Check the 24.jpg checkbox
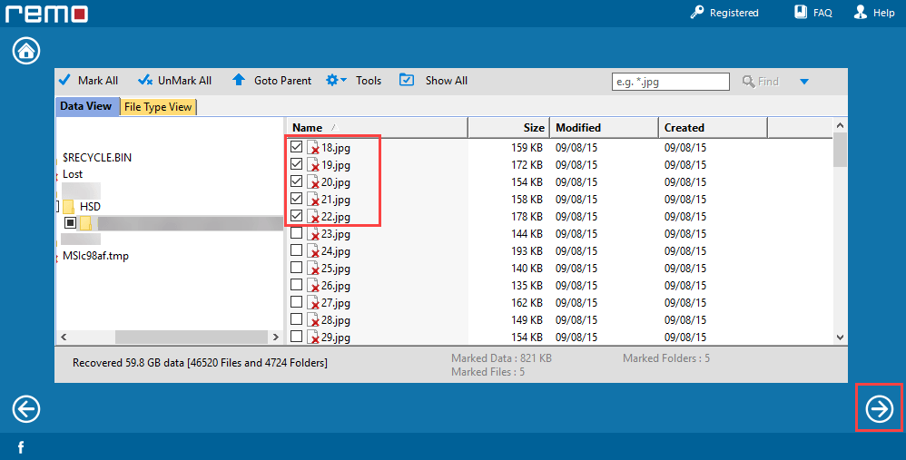Image resolution: width=906 pixels, height=460 pixels. tap(297, 250)
